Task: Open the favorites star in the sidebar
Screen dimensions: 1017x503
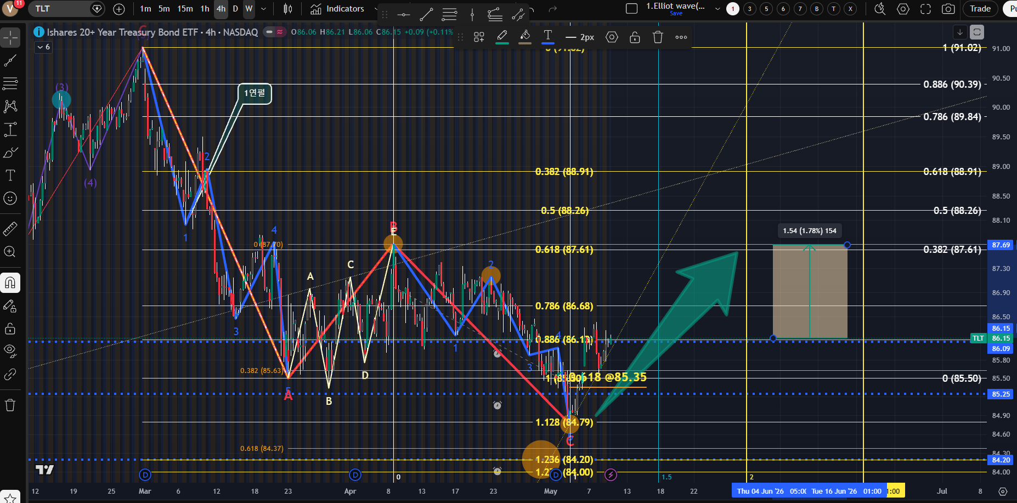Action: pos(10,498)
